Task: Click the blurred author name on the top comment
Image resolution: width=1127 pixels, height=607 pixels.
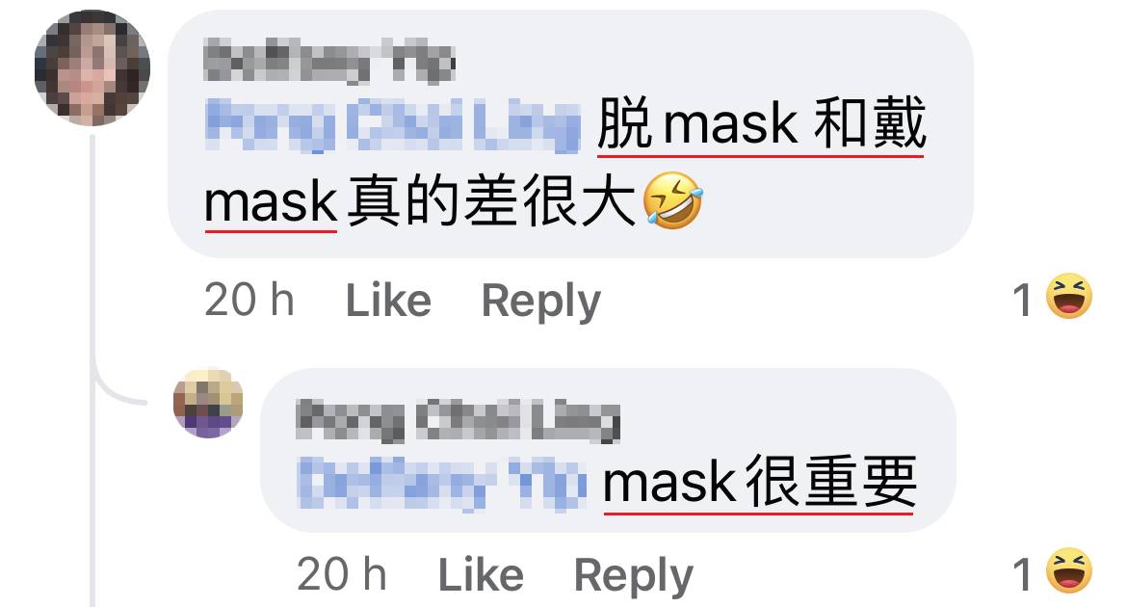Action: coord(329,62)
